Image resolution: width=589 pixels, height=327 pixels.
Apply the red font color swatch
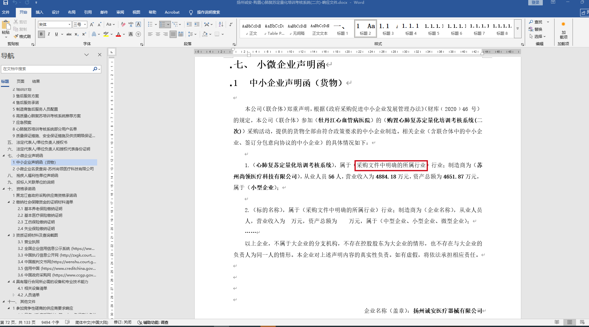pyautogui.click(x=118, y=34)
